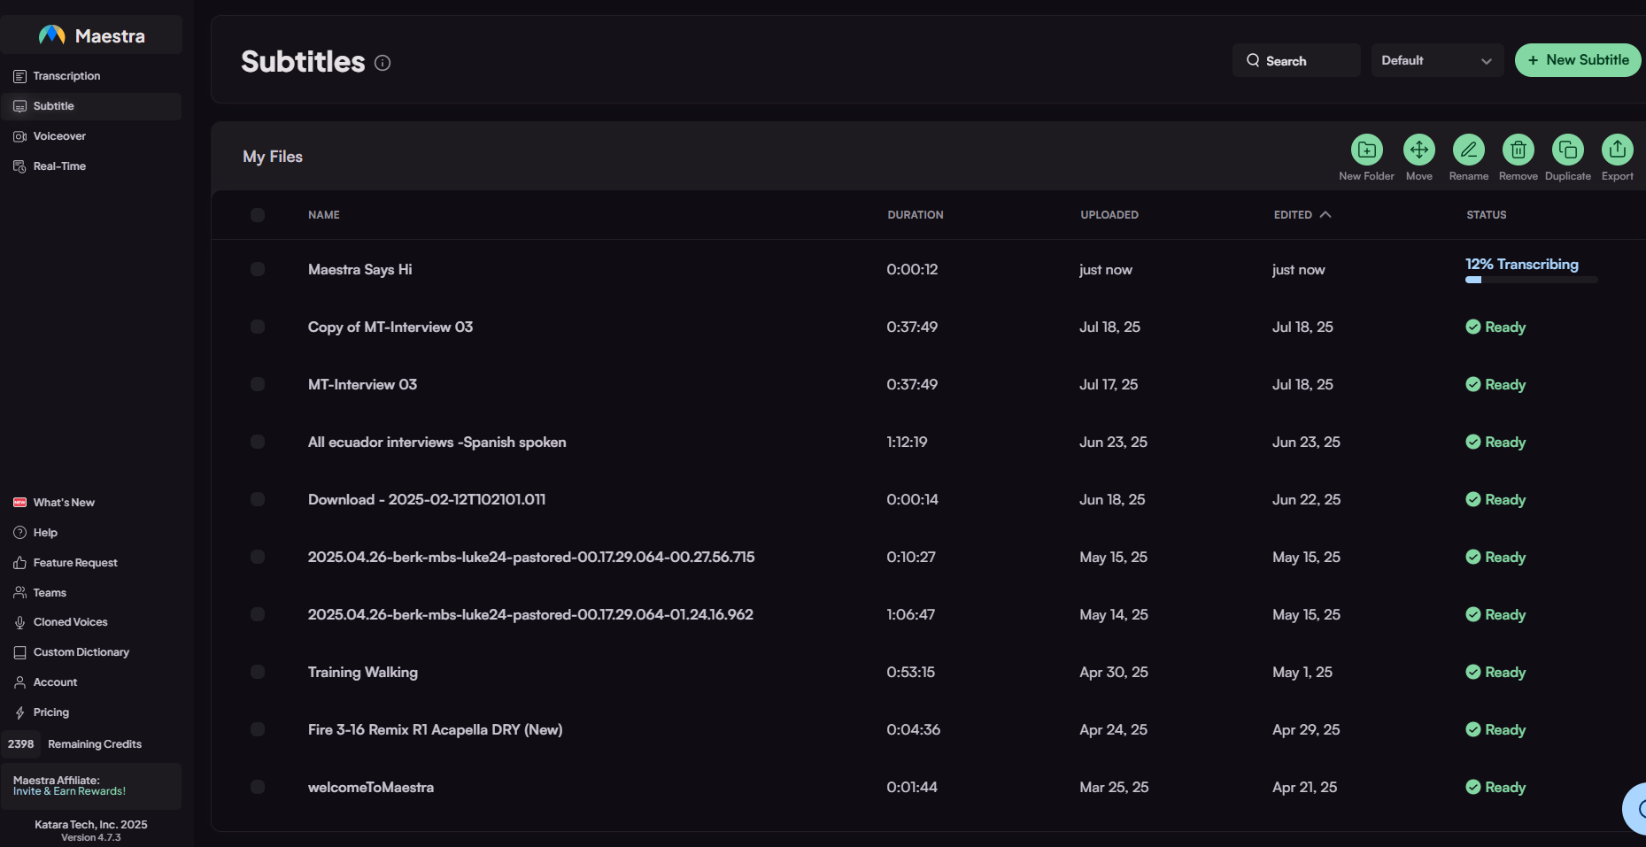
Task: Click the New Folder icon
Action: (x=1366, y=150)
